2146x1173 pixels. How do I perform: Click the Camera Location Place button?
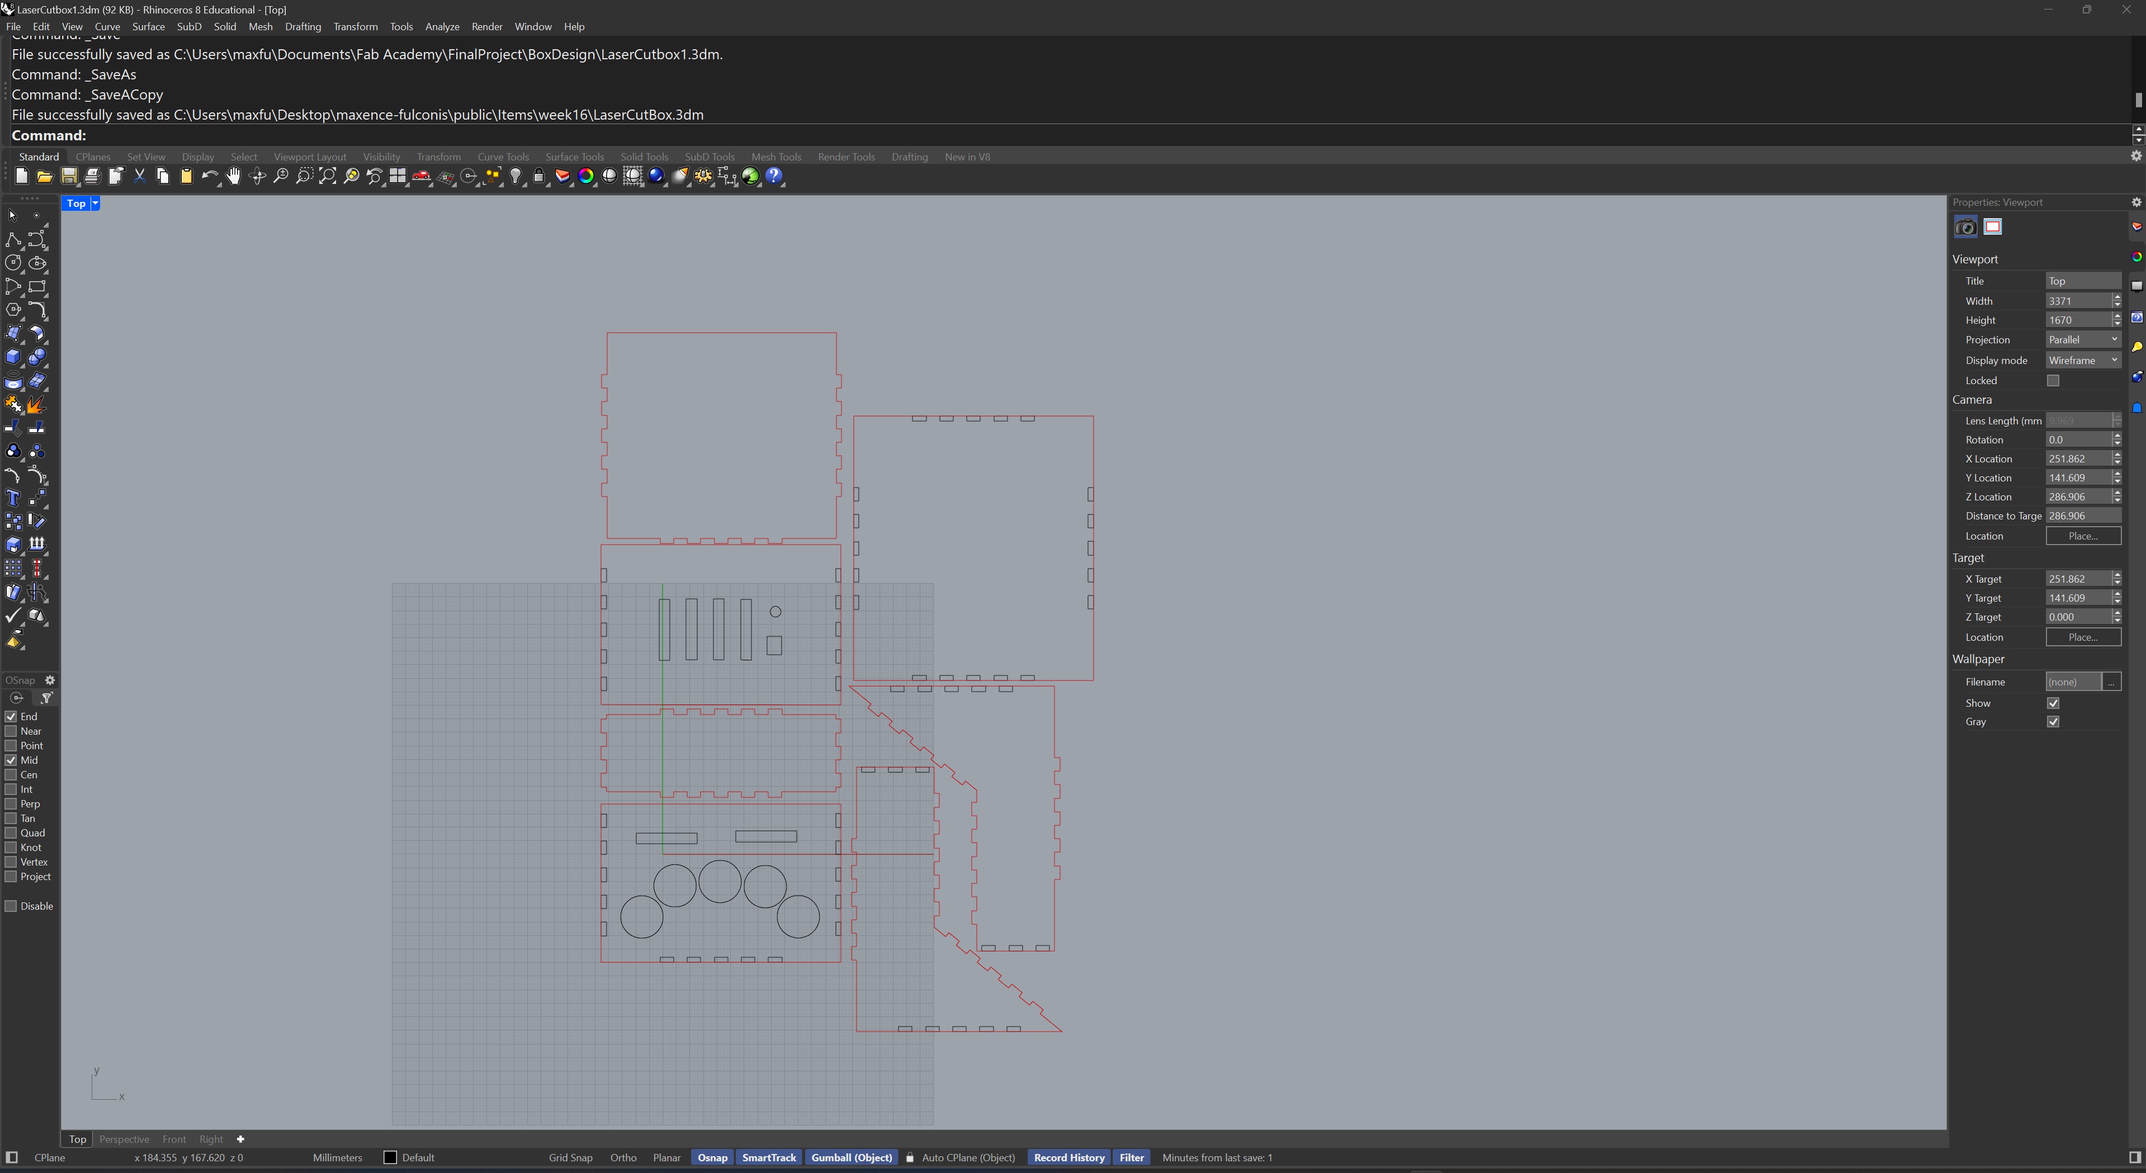click(x=2083, y=536)
